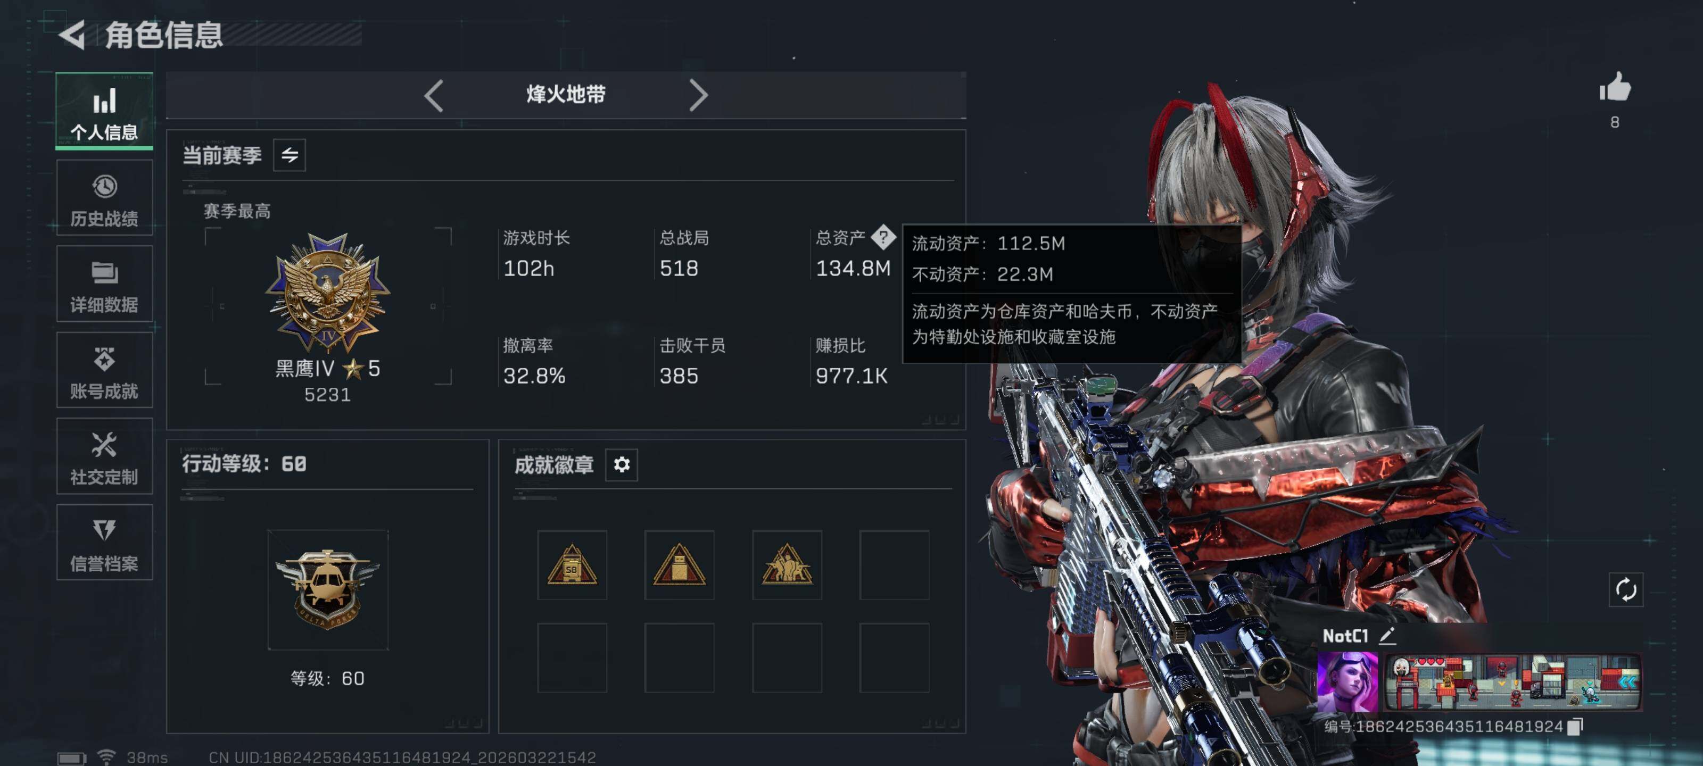1703x766 pixels.
Task: Switch to the next mode with the right chevron
Action: click(x=698, y=96)
